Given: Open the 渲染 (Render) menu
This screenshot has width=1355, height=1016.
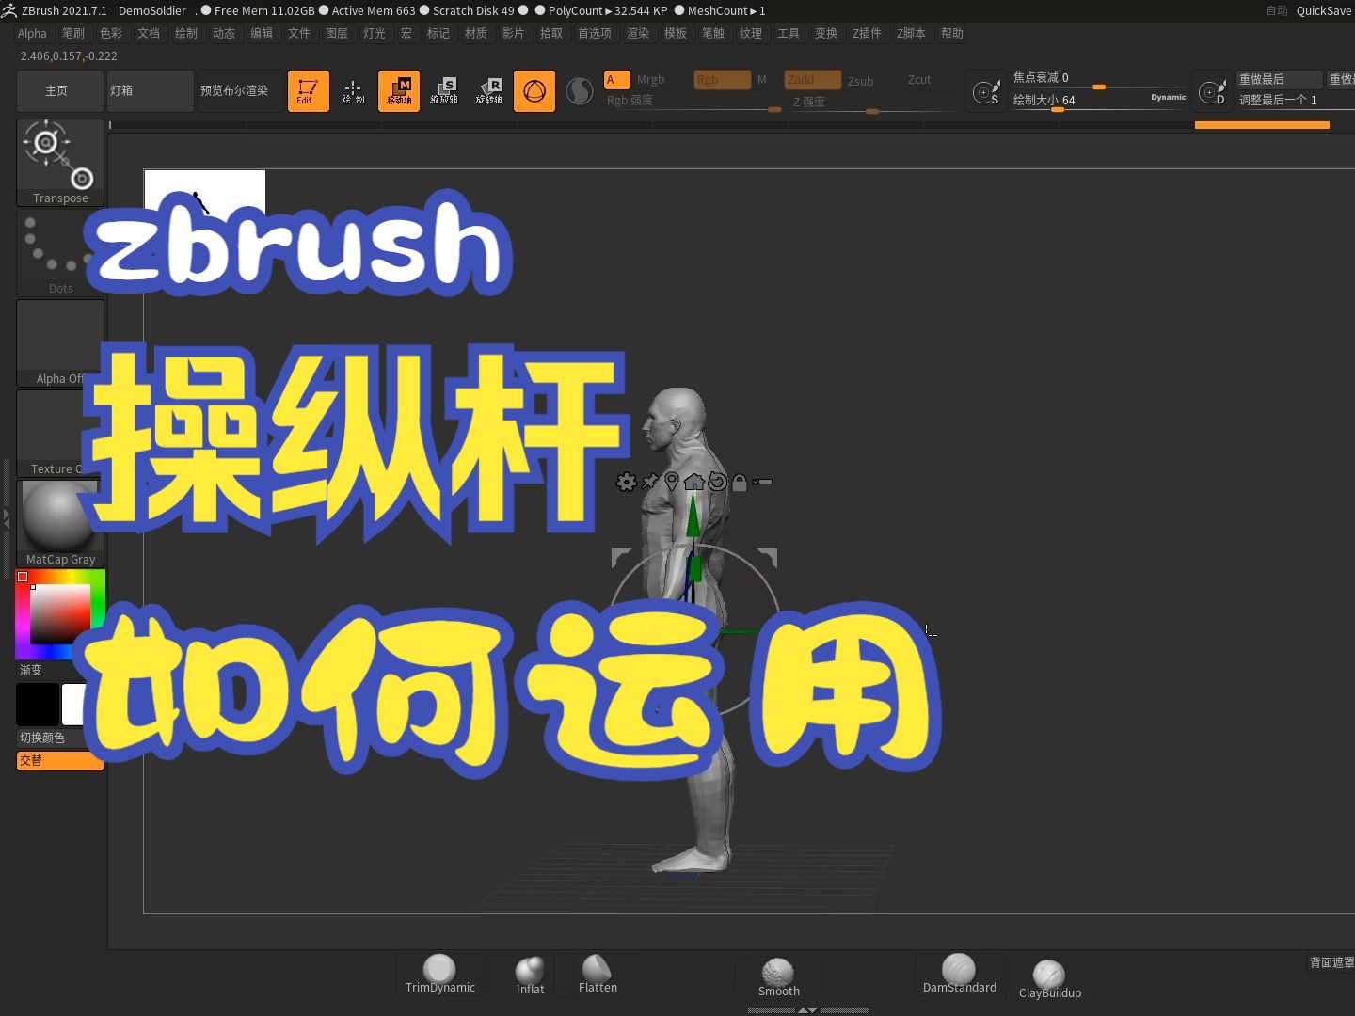Looking at the screenshot, I should click(639, 33).
